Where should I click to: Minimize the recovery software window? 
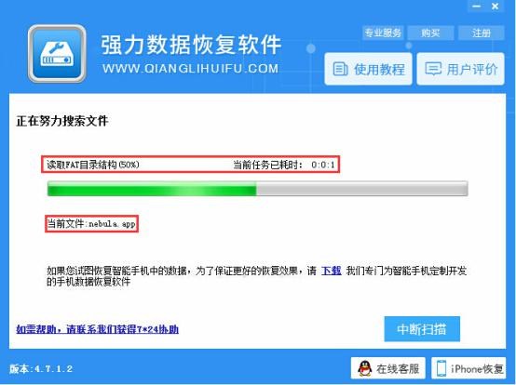[x=477, y=6]
